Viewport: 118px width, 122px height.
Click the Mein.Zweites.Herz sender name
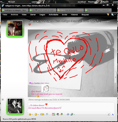pos(37,83)
